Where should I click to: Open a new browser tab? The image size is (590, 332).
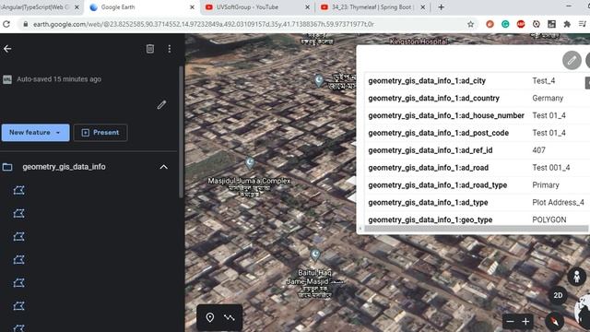441,7
